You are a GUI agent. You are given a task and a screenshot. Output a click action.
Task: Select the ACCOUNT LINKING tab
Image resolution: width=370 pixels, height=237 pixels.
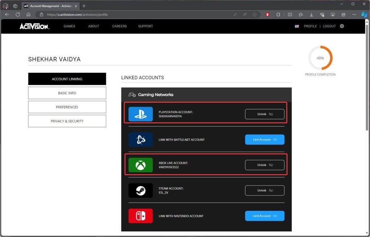(x=67, y=79)
